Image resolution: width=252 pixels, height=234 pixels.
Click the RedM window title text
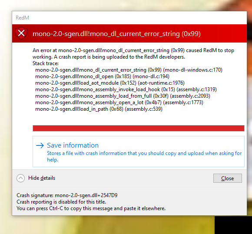pos(22,18)
